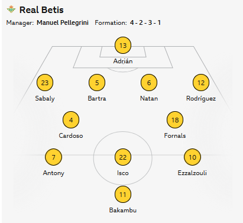Select Isco's number 22 player circle
The height and width of the screenshot is (223, 243).
[x=123, y=157]
